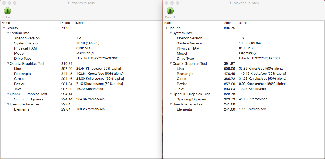Collapse Results tree in Mavericks-Mini window
The width and height of the screenshot is (325, 159).
pos(166,28)
